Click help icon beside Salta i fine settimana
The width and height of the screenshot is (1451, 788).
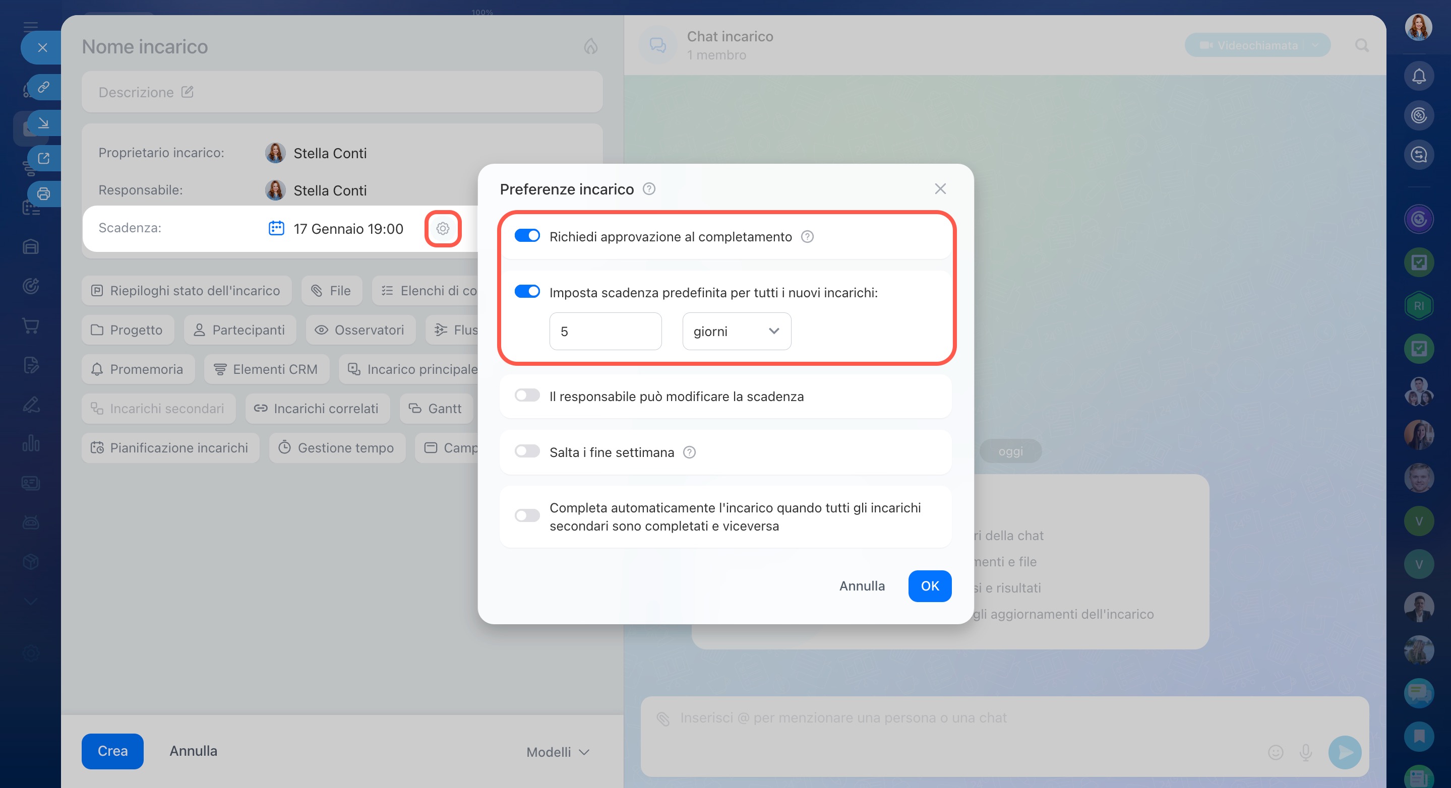[x=689, y=452]
